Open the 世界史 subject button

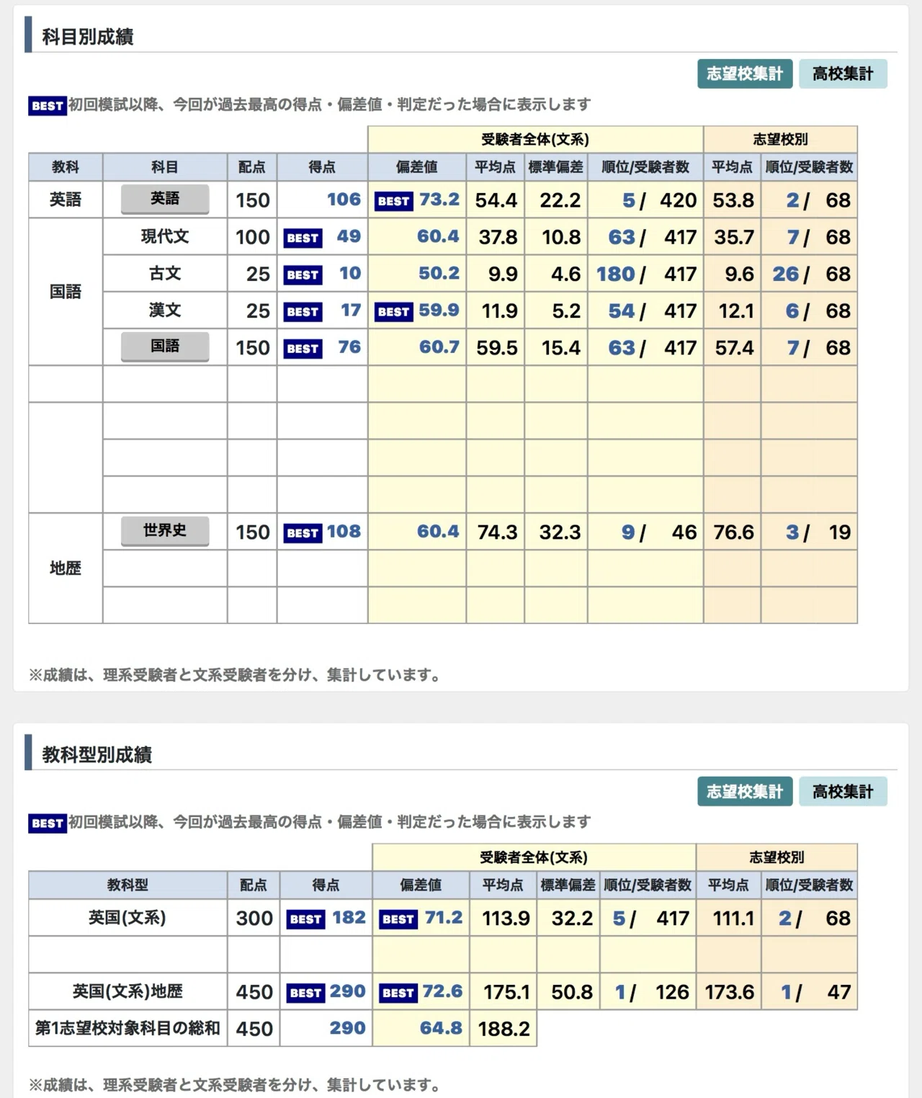pos(165,531)
